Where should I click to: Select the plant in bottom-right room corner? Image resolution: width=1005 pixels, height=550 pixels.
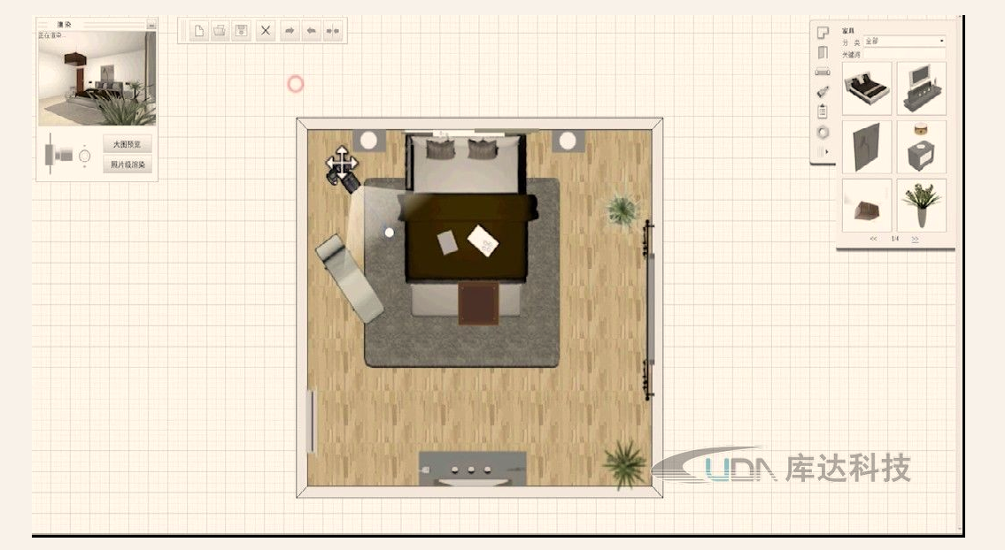(x=623, y=464)
